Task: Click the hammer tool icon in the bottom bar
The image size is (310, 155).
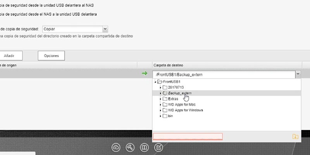Action: pos(130,148)
